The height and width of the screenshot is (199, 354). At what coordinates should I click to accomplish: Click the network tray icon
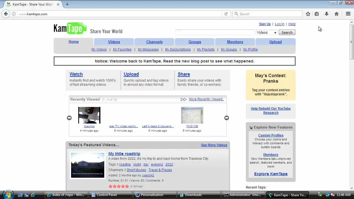tap(328, 195)
